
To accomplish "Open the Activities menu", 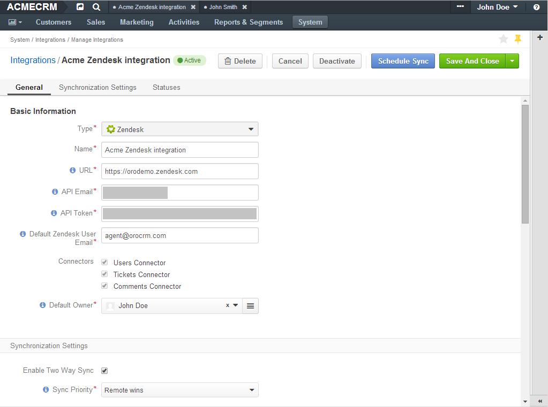I will point(184,22).
